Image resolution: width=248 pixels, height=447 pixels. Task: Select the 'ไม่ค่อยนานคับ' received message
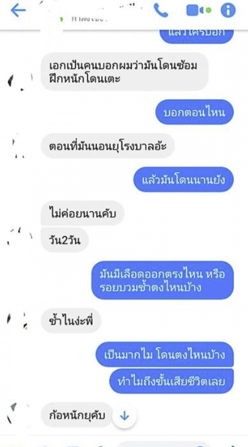(82, 213)
